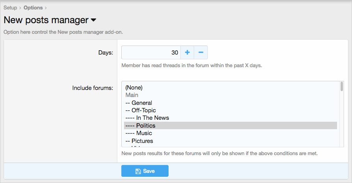Select General forum in the list
The image size is (352, 183).
pos(231,103)
